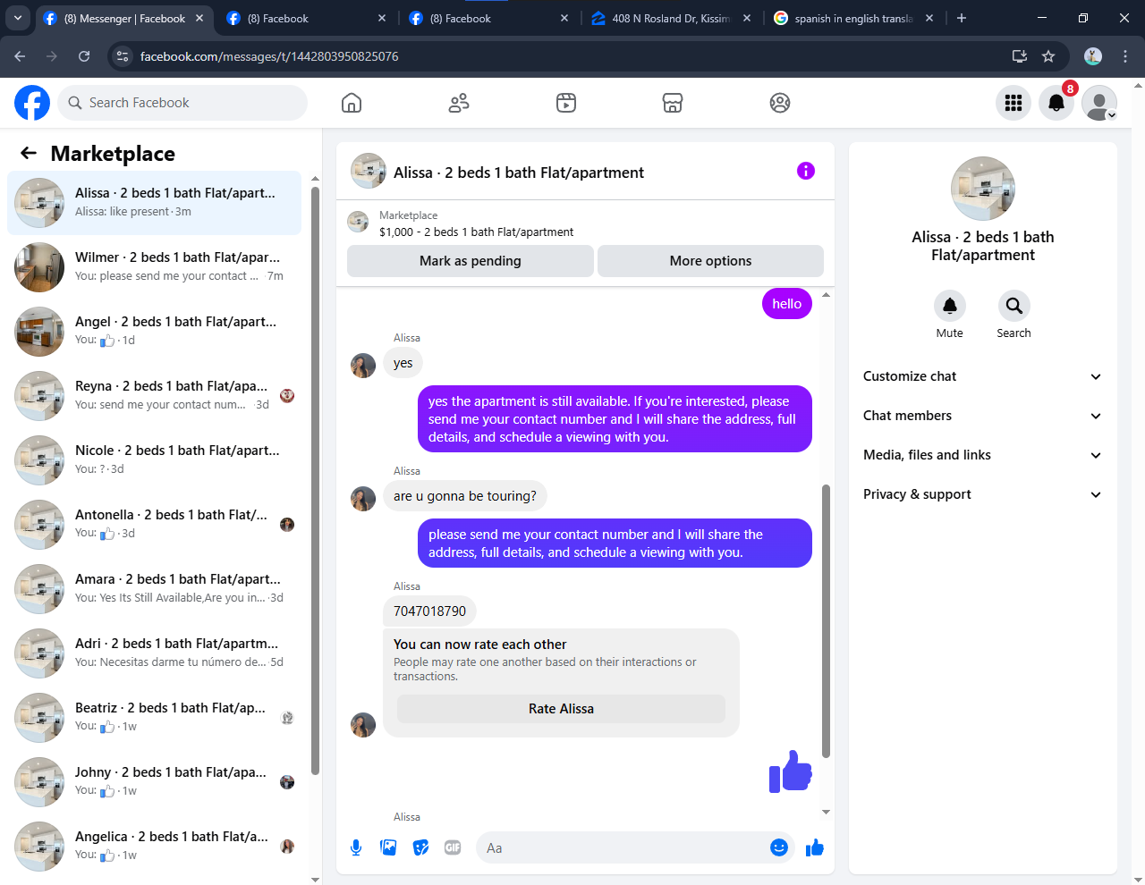The width and height of the screenshot is (1145, 885).
Task: Open the Johny conversation
Action: [x=154, y=782]
